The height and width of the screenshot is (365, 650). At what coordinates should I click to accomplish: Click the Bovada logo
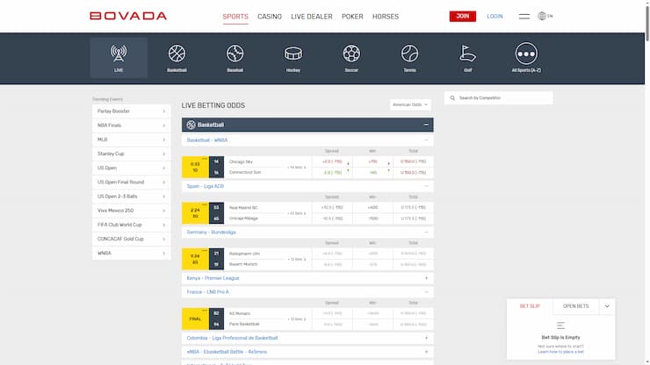(x=128, y=16)
